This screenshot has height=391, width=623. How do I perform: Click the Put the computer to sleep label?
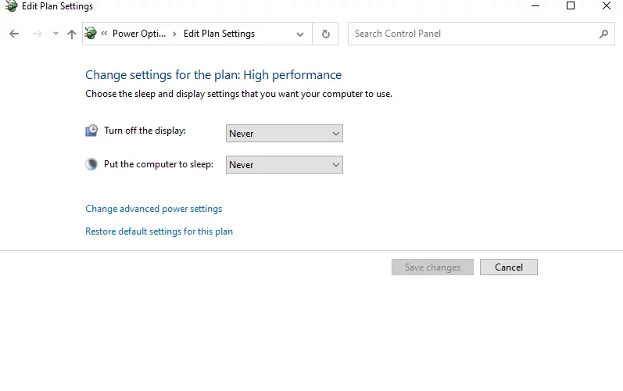pos(159,164)
